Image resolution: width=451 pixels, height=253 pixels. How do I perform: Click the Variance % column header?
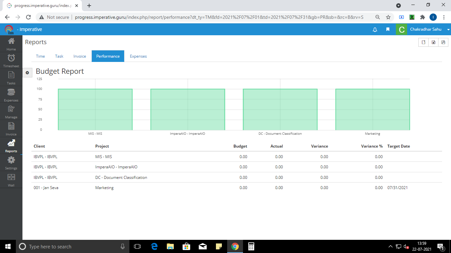[372, 146]
